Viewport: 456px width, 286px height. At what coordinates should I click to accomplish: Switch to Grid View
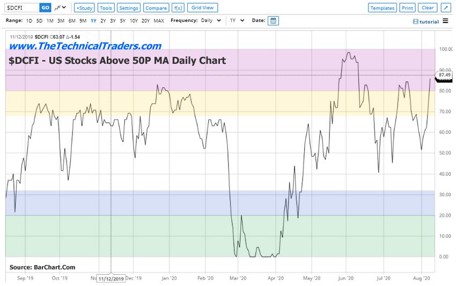point(202,8)
